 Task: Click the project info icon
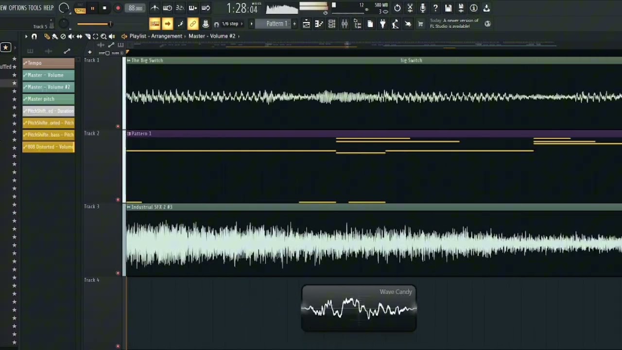pos(473,8)
